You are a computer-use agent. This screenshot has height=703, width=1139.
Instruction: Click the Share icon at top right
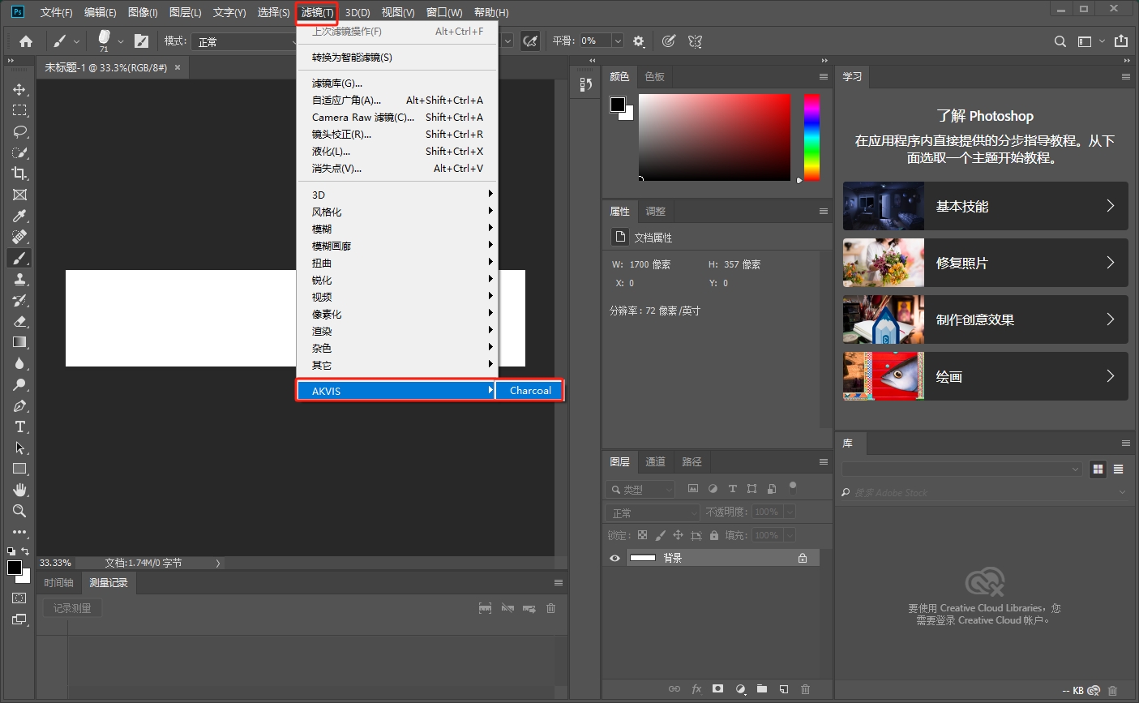(1121, 41)
